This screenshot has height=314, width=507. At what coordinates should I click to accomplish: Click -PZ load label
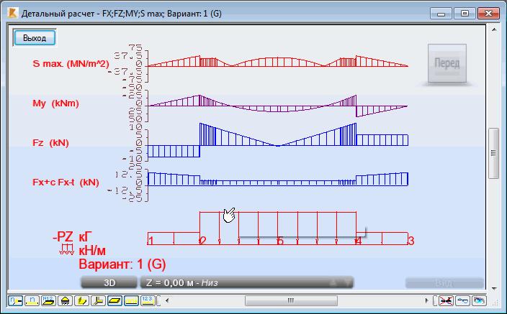(63, 237)
